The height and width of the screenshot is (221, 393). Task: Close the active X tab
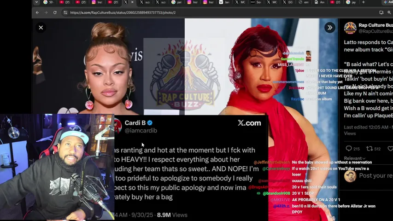(x=132, y=2)
